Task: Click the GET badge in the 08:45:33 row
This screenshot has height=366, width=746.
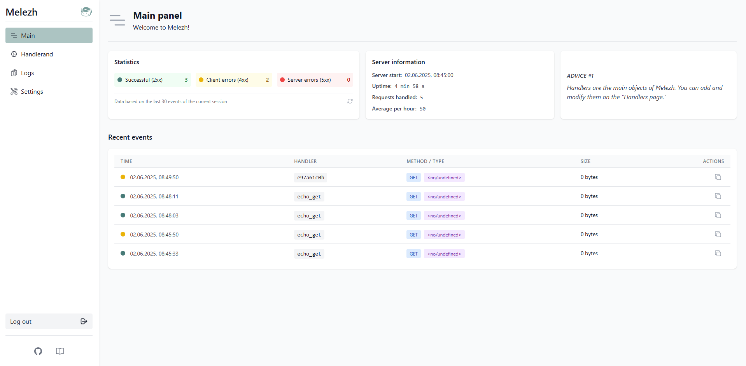Action: (413, 254)
